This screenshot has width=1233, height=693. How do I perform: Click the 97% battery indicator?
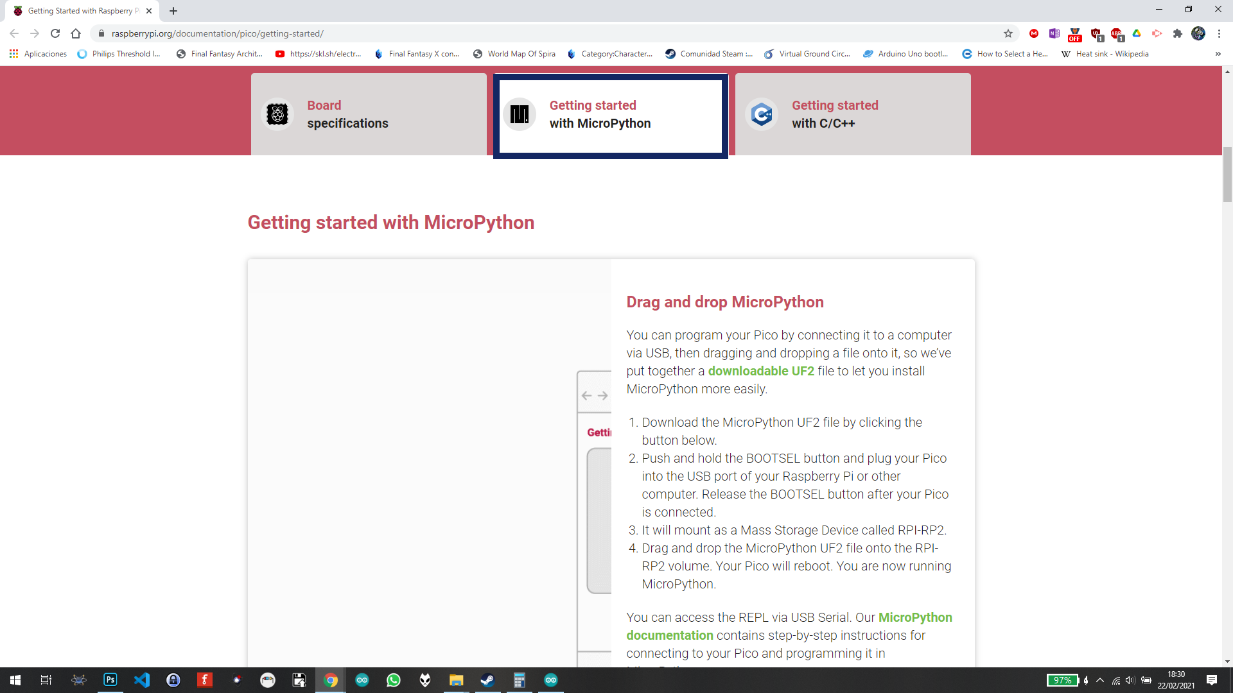pyautogui.click(x=1063, y=680)
